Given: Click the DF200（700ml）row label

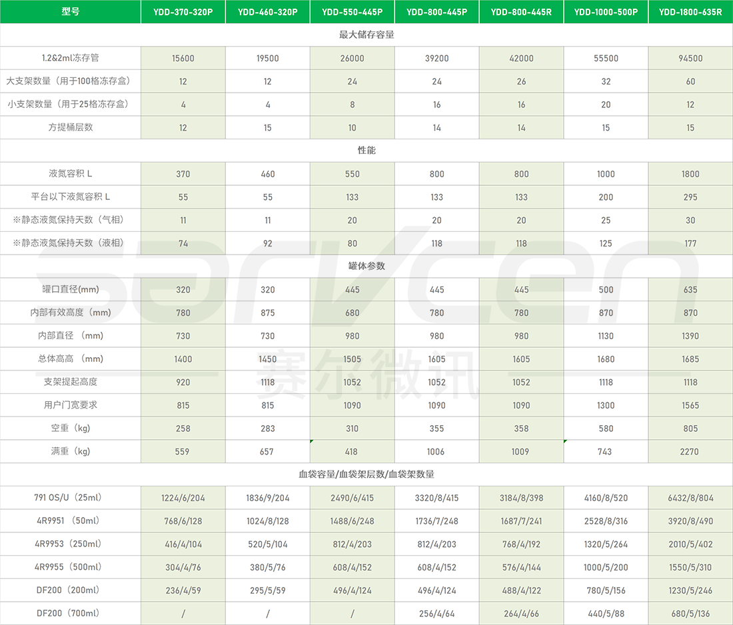Looking at the screenshot, I should click(68, 613).
